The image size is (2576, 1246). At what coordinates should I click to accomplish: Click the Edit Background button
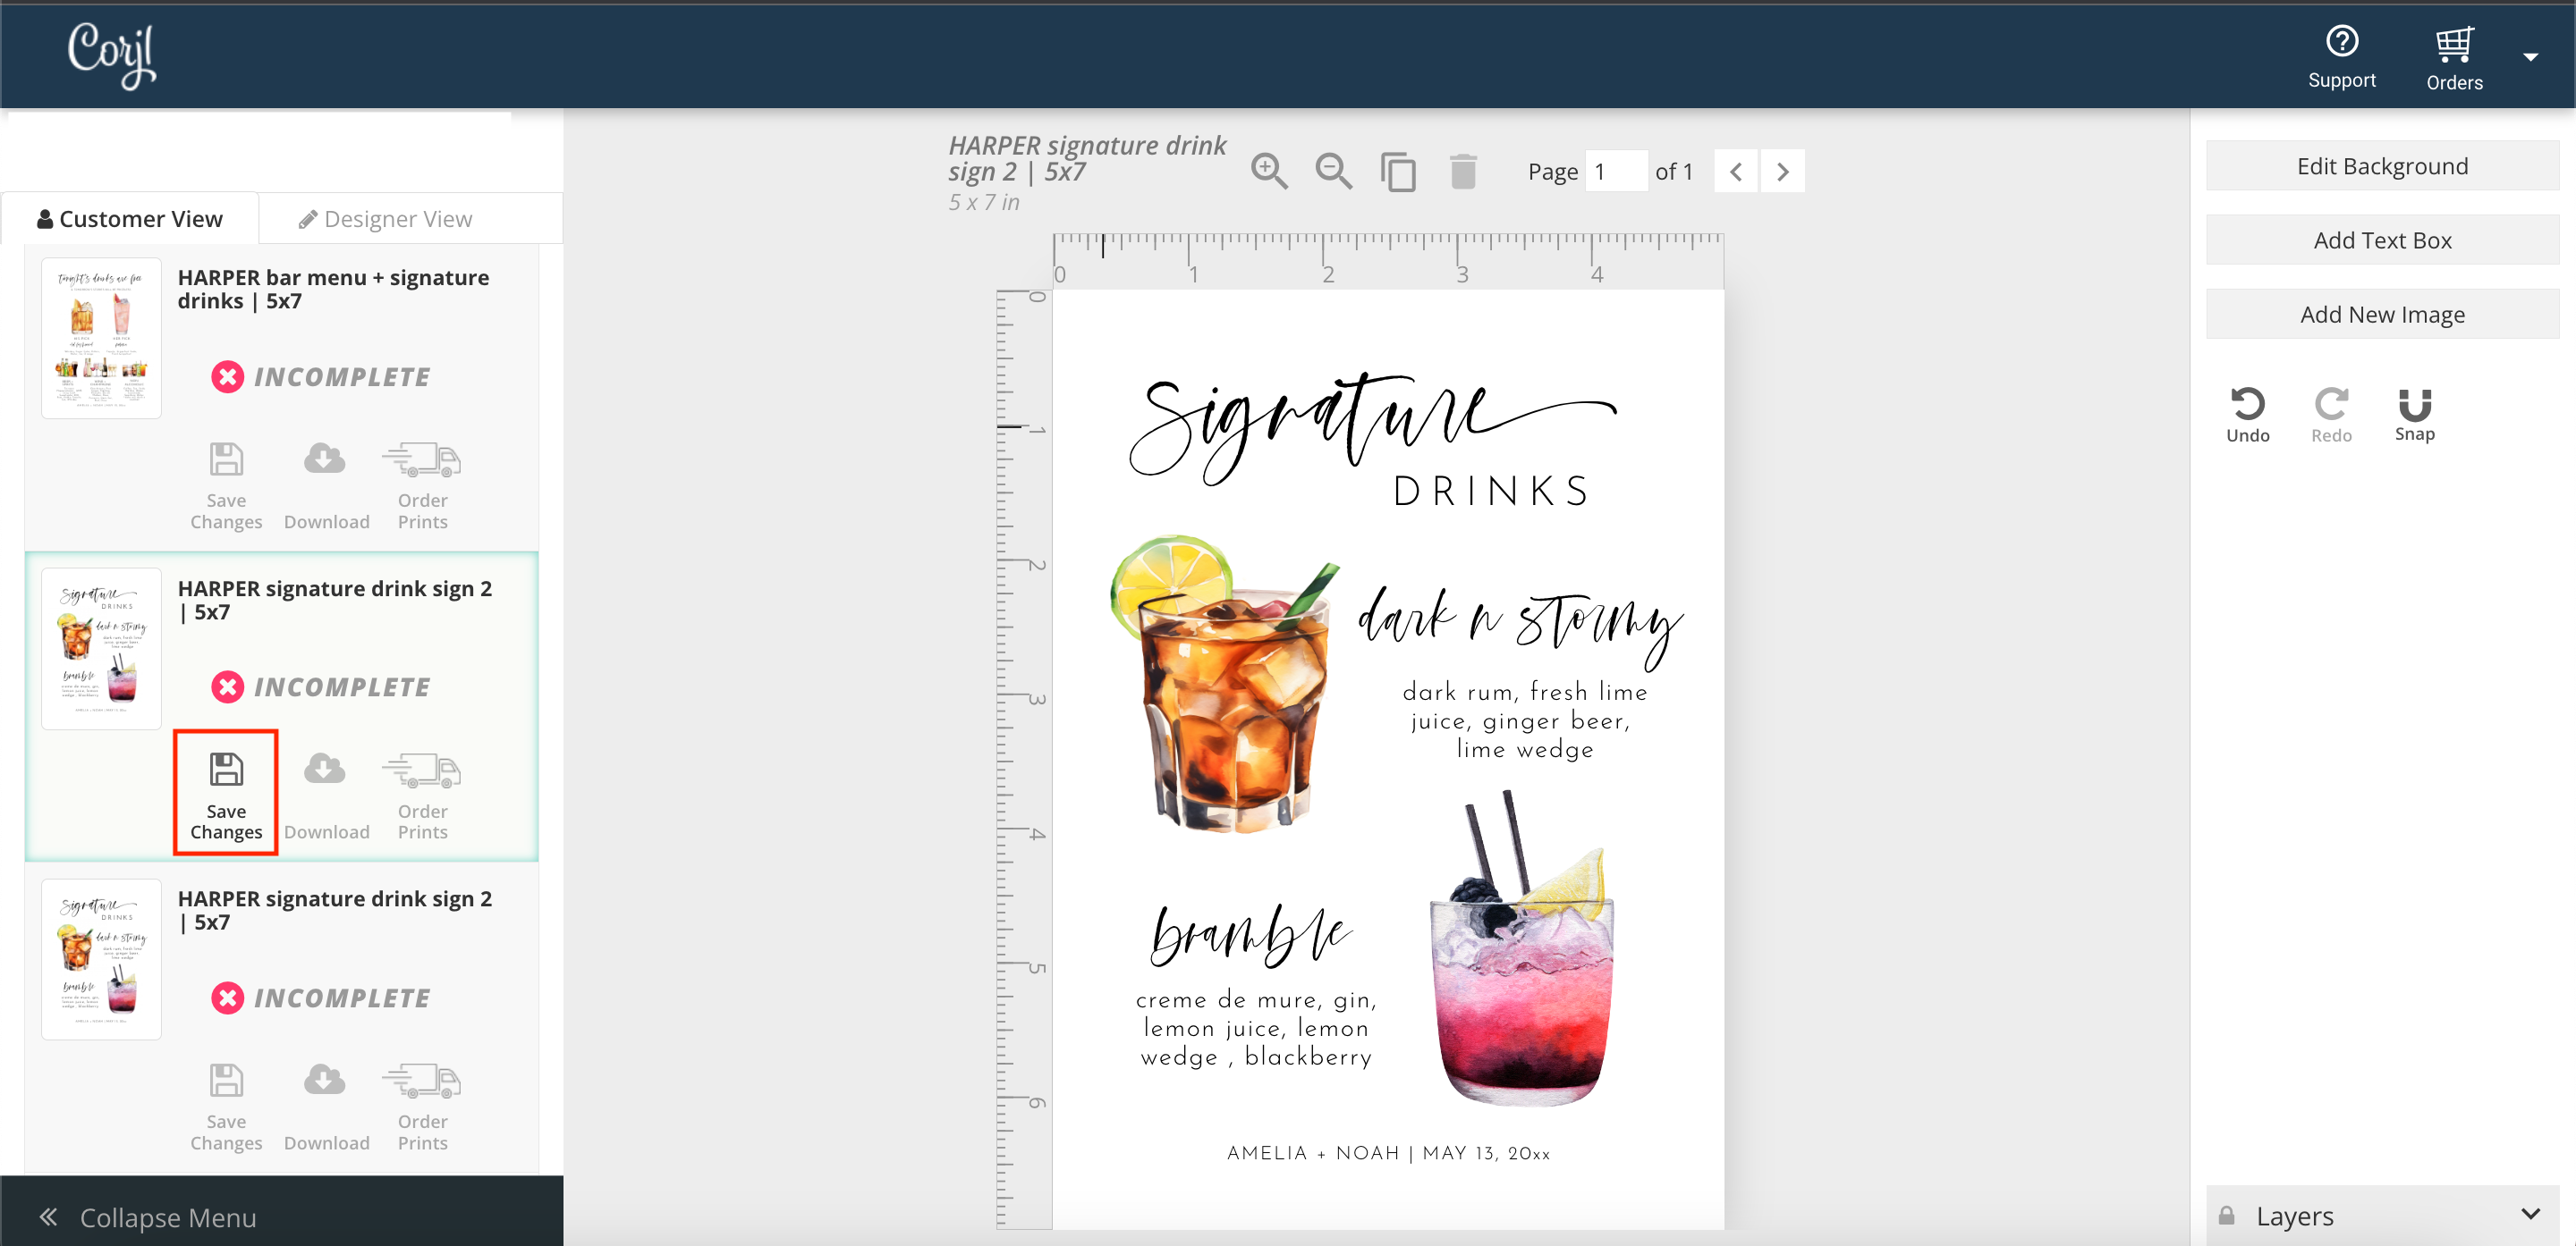pyautogui.click(x=2381, y=166)
